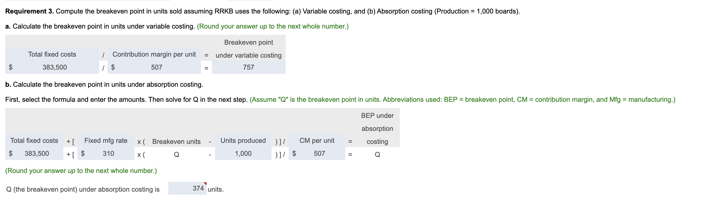This screenshot has width=702, height=201.
Task: Select the Breakeven units Q placeholder cell
Action: tap(177, 154)
